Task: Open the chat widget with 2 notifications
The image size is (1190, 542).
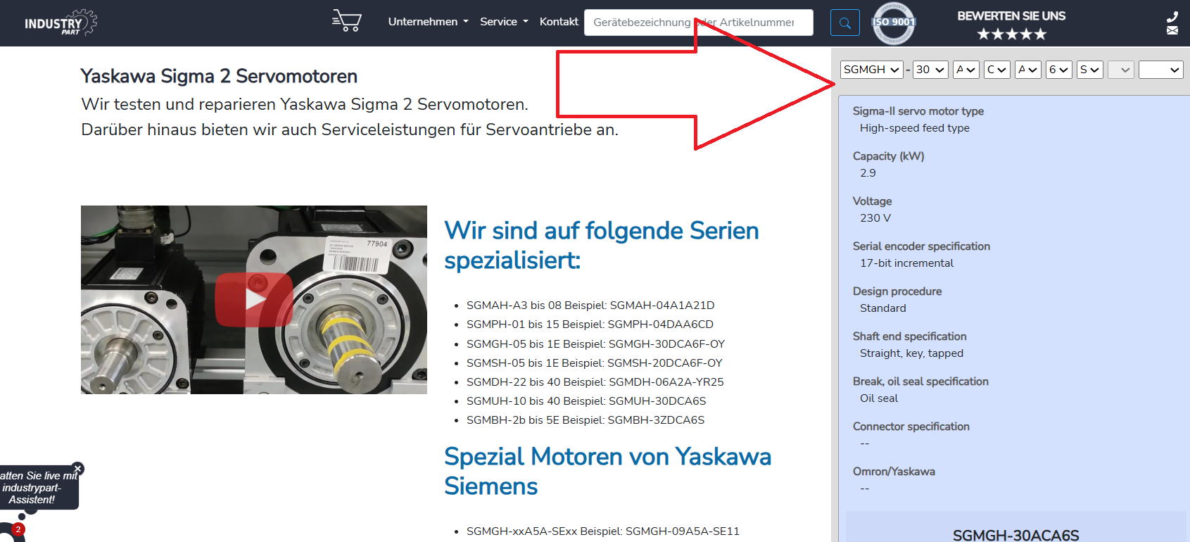Action: (x=13, y=531)
